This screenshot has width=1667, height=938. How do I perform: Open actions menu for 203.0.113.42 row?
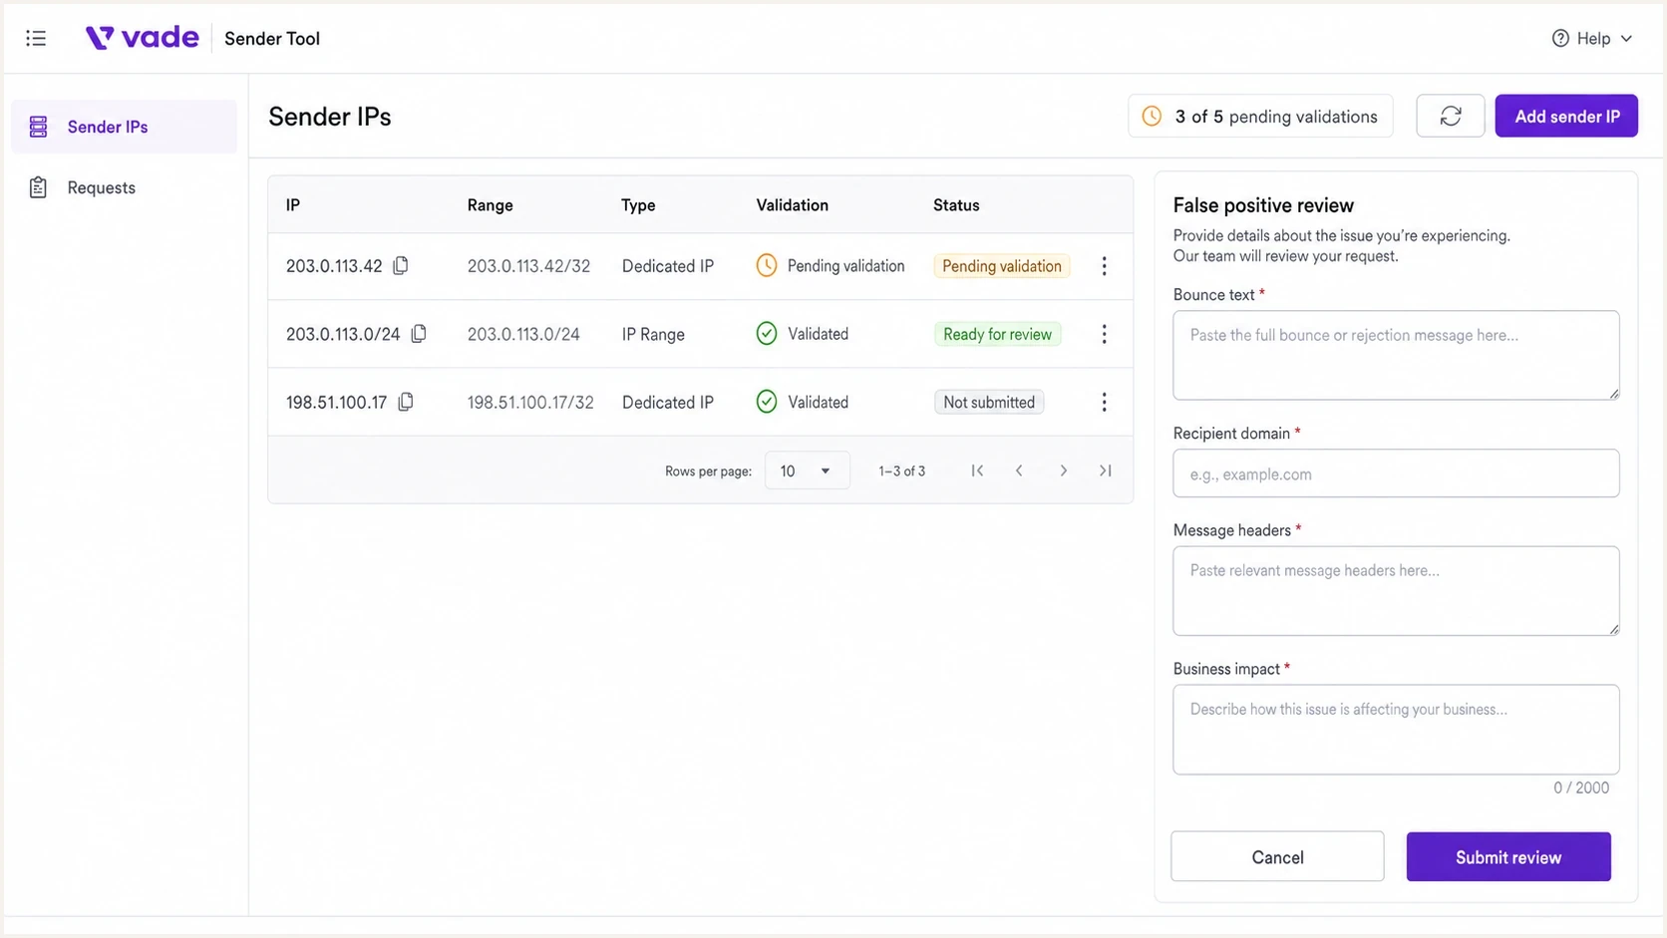(1104, 266)
